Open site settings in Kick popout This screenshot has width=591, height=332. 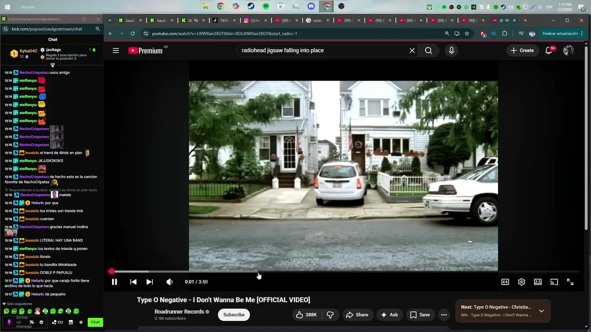(x=5, y=29)
